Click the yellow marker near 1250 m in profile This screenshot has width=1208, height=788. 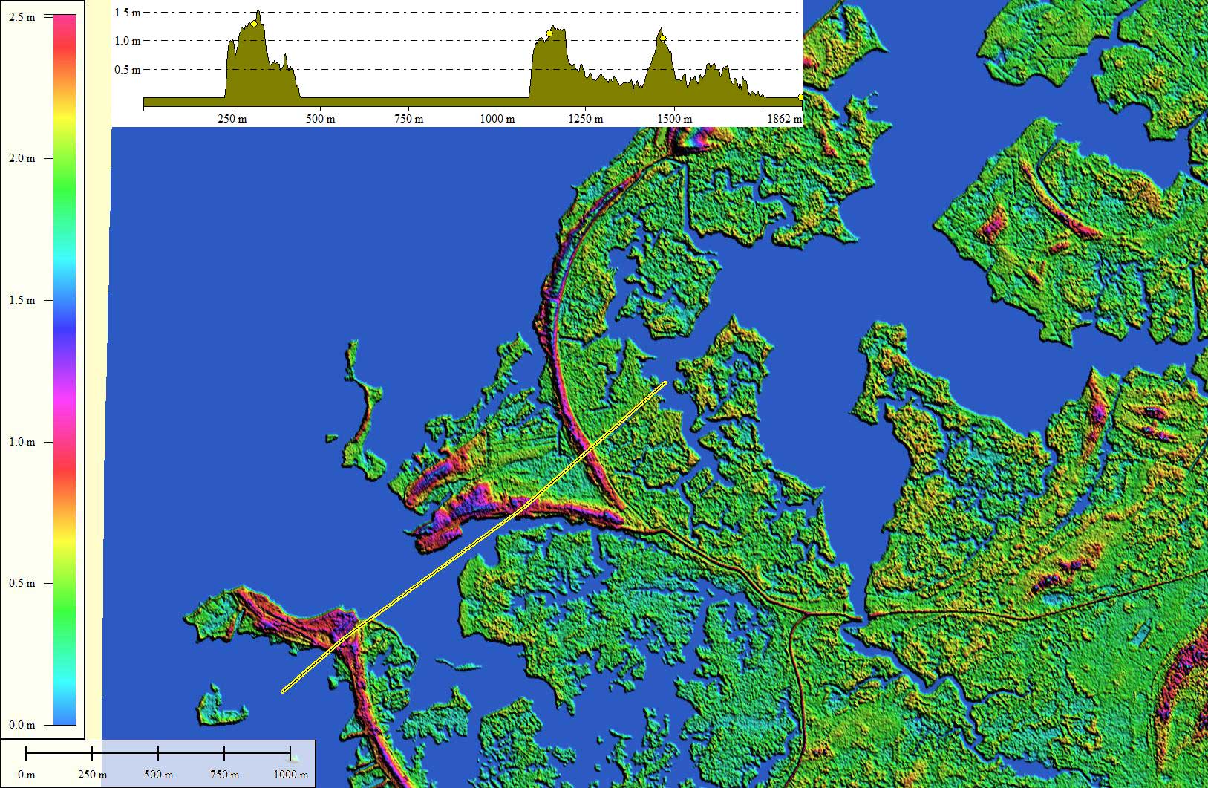(x=549, y=33)
